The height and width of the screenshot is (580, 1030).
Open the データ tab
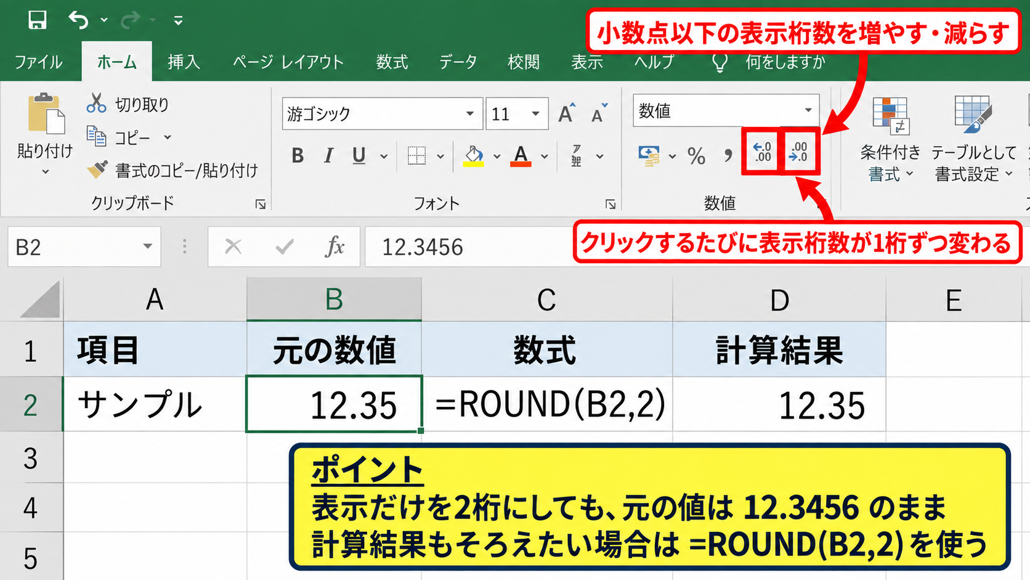tap(458, 62)
